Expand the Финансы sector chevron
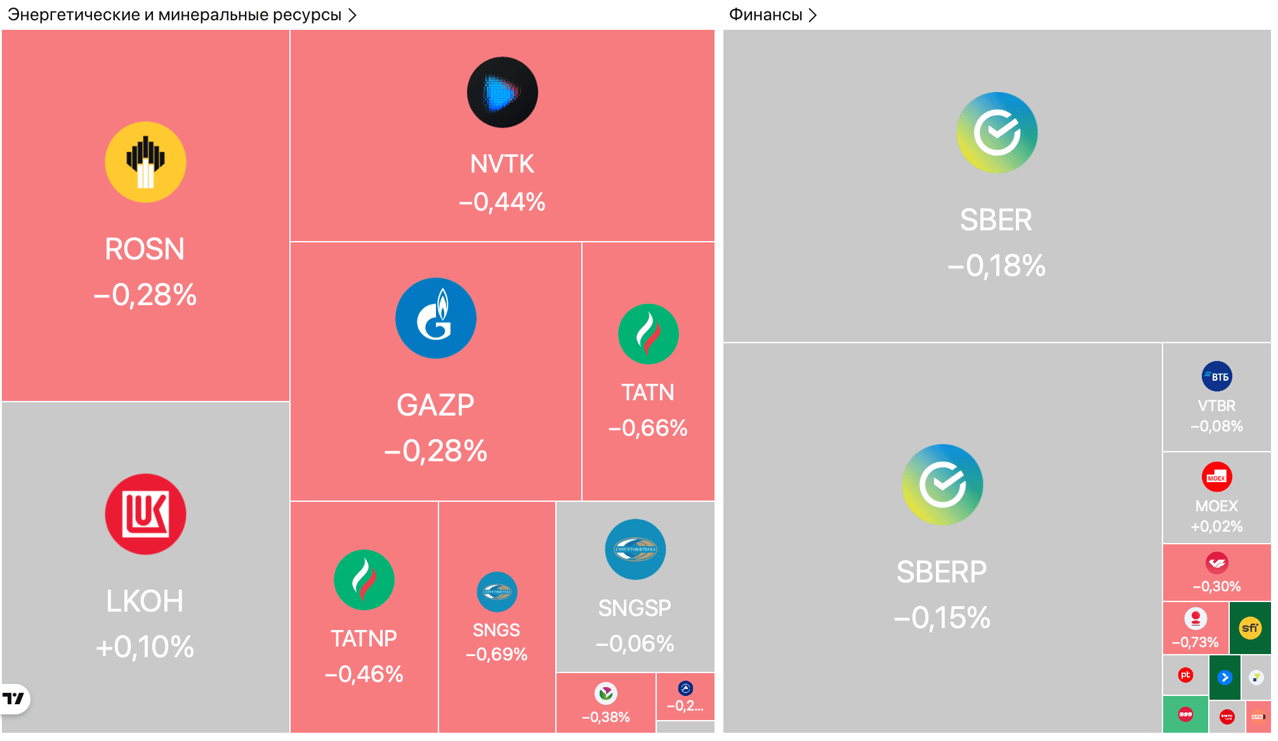The width and height of the screenshot is (1278, 741). click(813, 15)
